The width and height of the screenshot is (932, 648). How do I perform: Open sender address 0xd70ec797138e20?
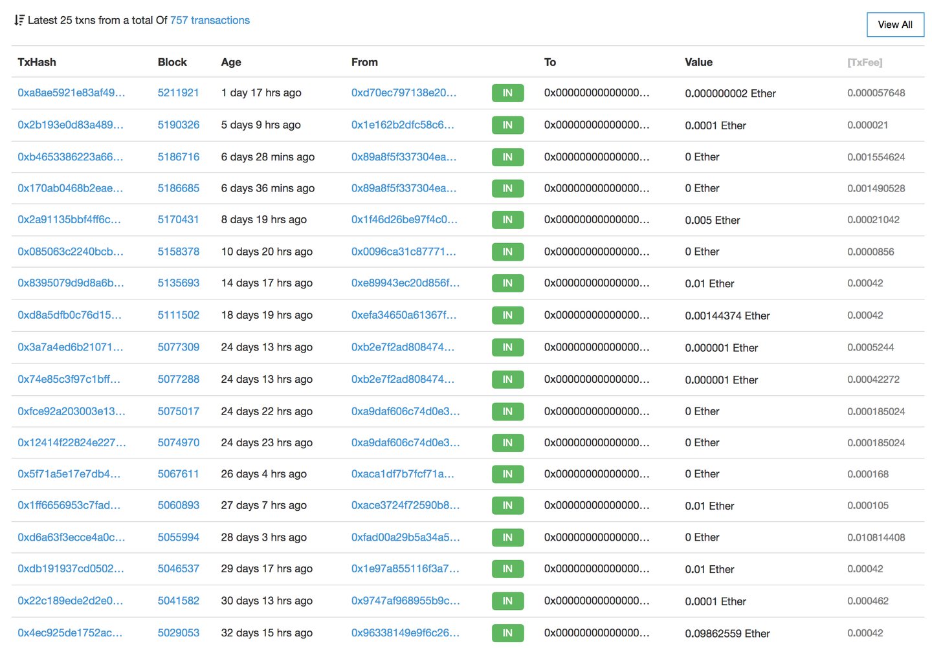[x=406, y=92]
